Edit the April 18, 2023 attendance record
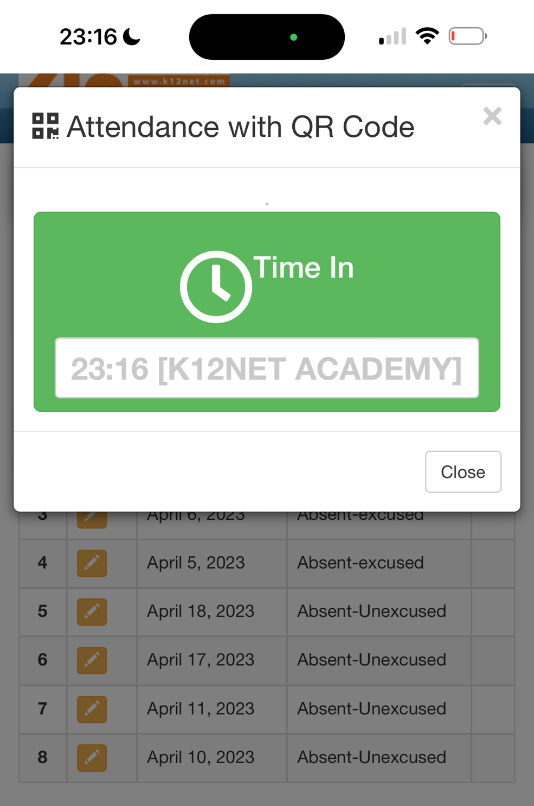Viewport: 534px width, 806px height. pyautogui.click(x=92, y=612)
